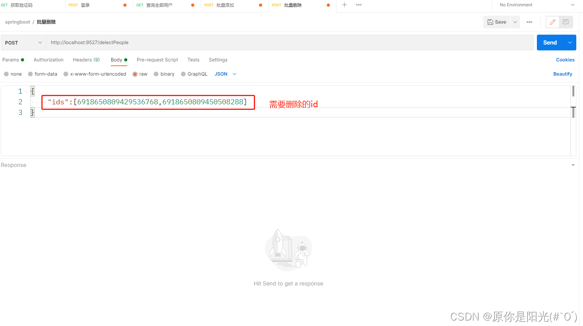Select the raw body type
The image size is (583, 326).
[140, 74]
